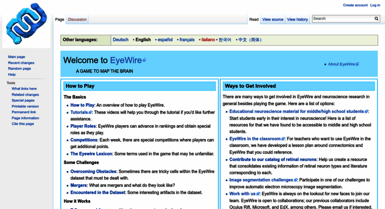This screenshot has height=209, width=385.
Task: Click external link icon beside EyeWire heading
Action: [144, 60]
